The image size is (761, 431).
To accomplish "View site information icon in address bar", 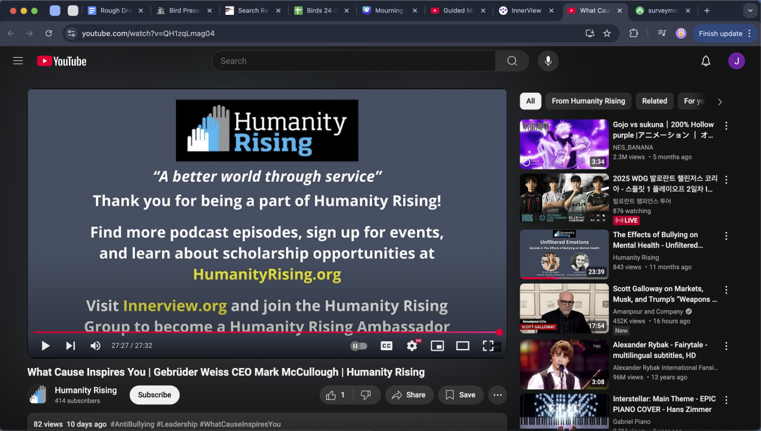I will [71, 33].
